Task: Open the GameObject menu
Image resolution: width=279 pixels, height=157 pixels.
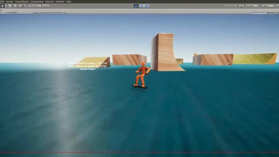Action: (22, 2)
